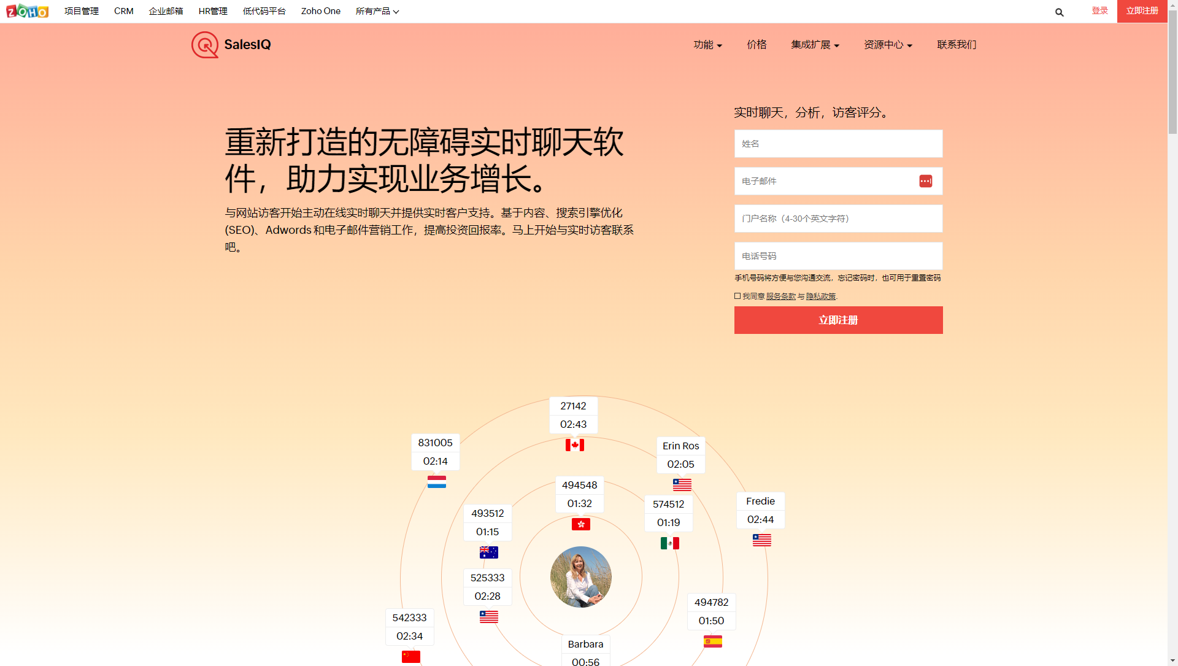Click the 登录 link

pyautogui.click(x=1100, y=11)
